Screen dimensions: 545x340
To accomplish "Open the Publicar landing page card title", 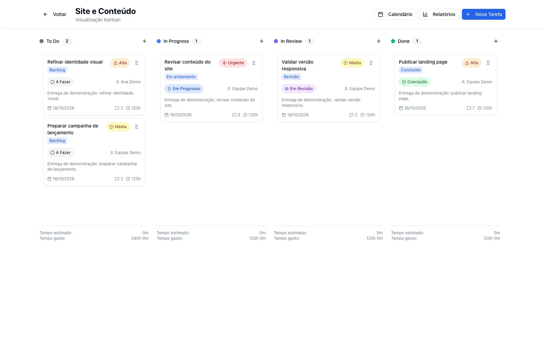I will [423, 62].
